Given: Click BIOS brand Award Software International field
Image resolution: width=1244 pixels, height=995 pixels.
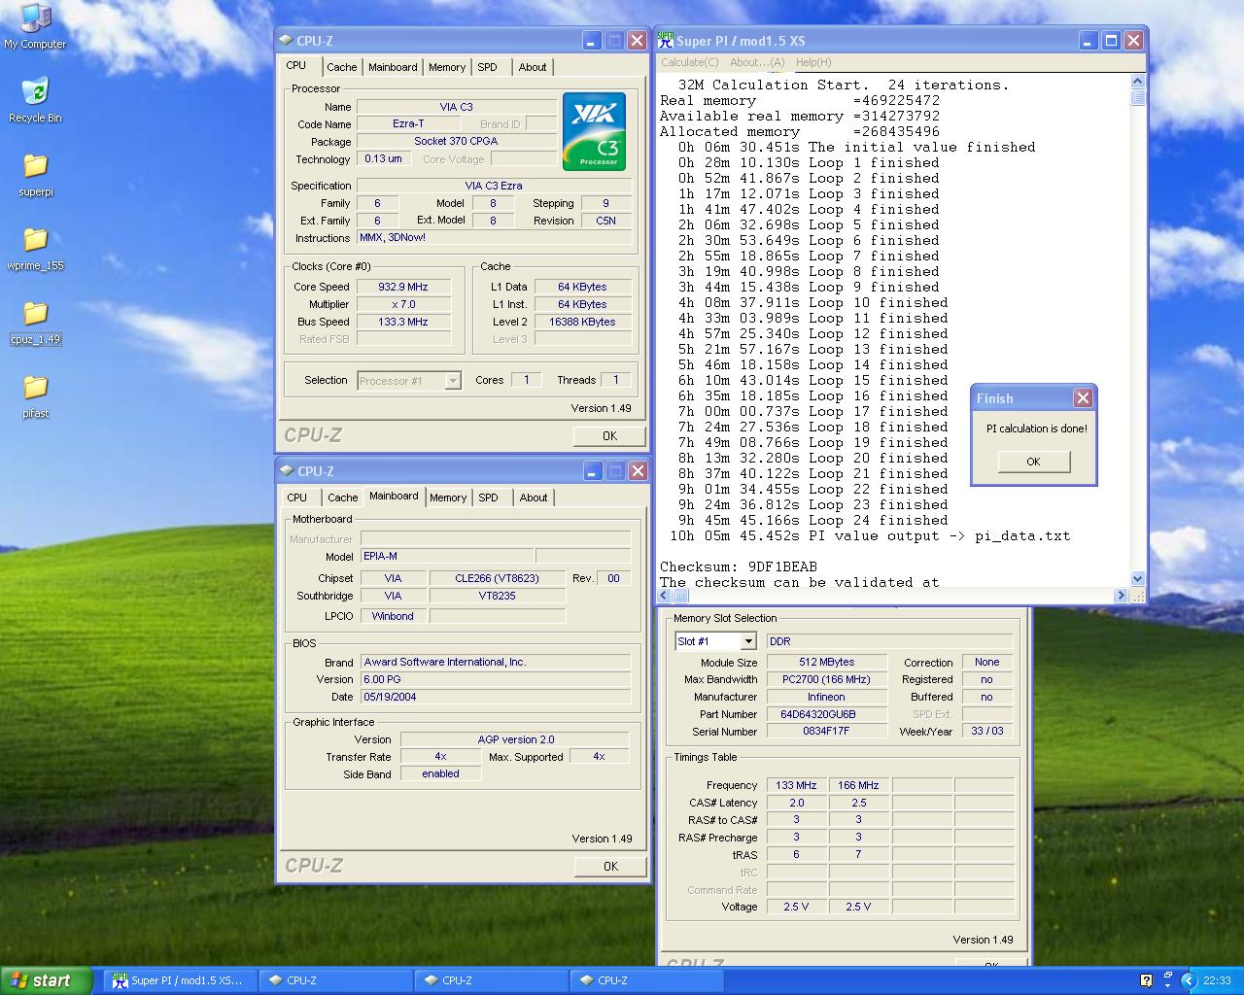Looking at the screenshot, I should (496, 662).
